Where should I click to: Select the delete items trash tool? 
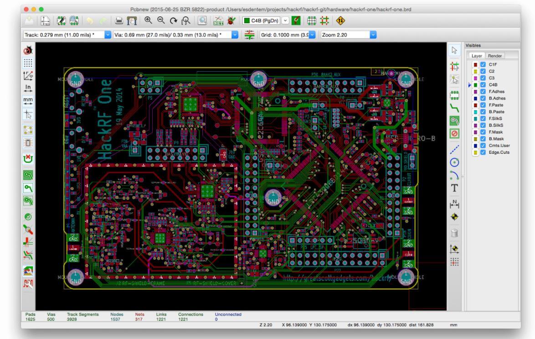tap(454, 233)
